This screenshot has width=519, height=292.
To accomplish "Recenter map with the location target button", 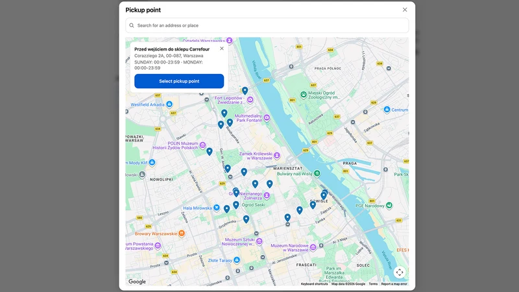I will click(x=400, y=273).
